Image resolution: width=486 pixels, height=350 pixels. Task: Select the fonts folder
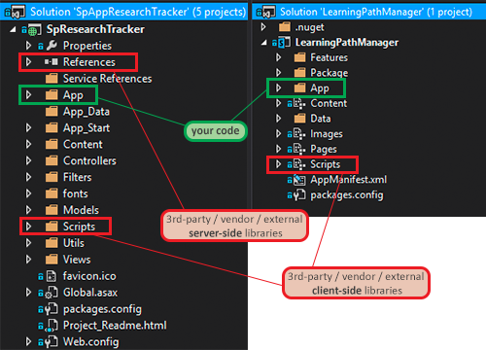coord(76,193)
